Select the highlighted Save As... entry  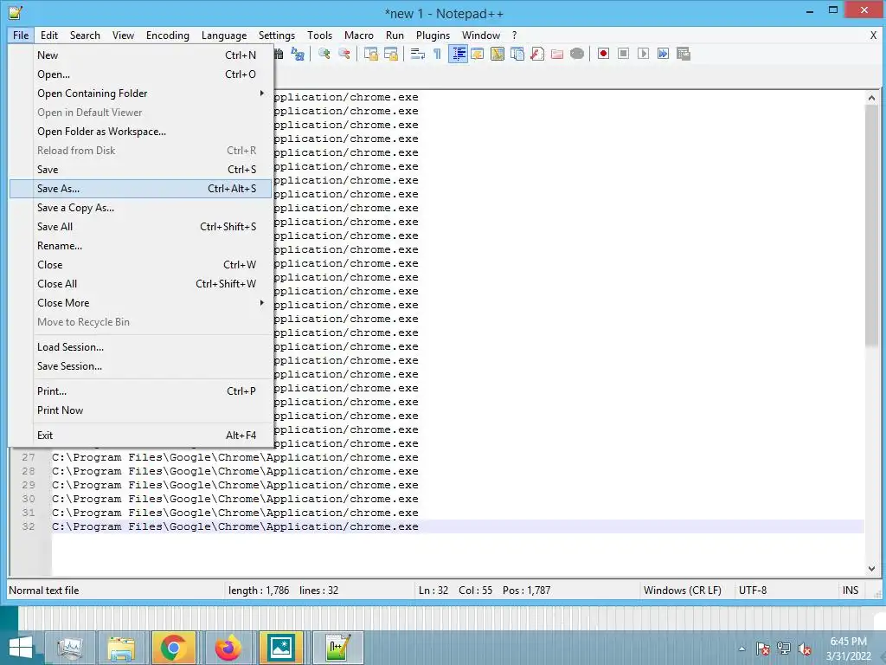tap(141, 189)
